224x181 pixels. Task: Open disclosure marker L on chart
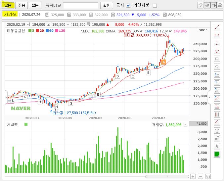coord(13,101)
